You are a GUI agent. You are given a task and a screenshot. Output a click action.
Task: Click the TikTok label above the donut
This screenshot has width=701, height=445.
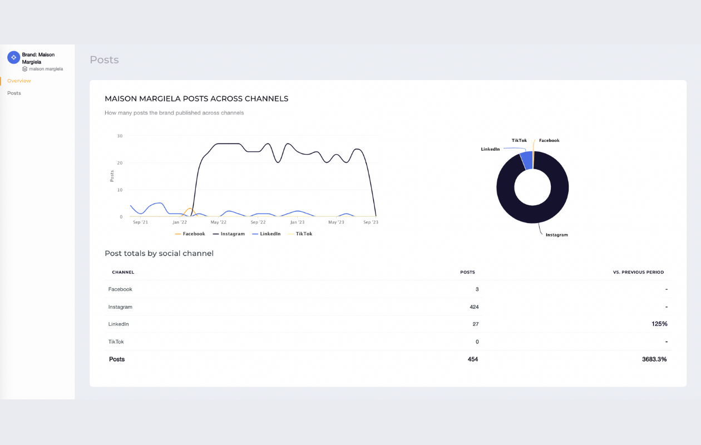[519, 140]
